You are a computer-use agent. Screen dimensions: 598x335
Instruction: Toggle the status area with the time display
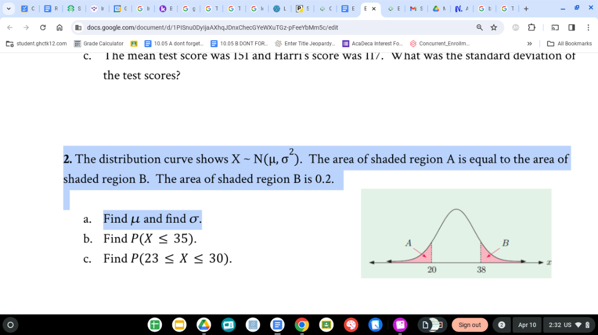555,325
